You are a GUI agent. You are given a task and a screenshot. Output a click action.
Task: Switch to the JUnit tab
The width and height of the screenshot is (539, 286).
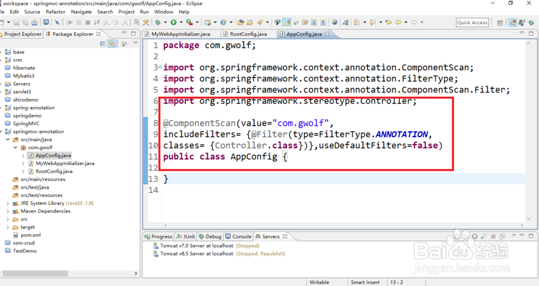pyautogui.click(x=185, y=237)
